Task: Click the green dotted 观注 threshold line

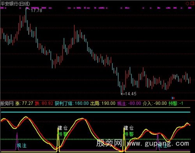Action: point(96,139)
